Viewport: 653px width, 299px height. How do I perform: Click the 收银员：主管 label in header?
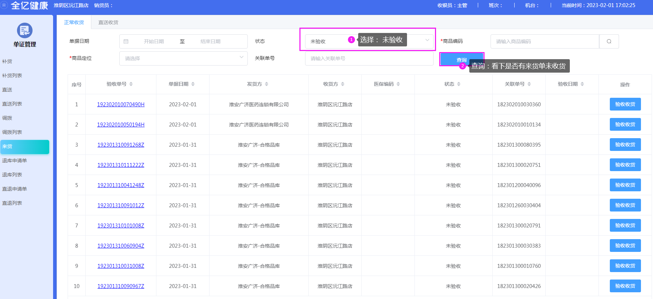pos(452,5)
